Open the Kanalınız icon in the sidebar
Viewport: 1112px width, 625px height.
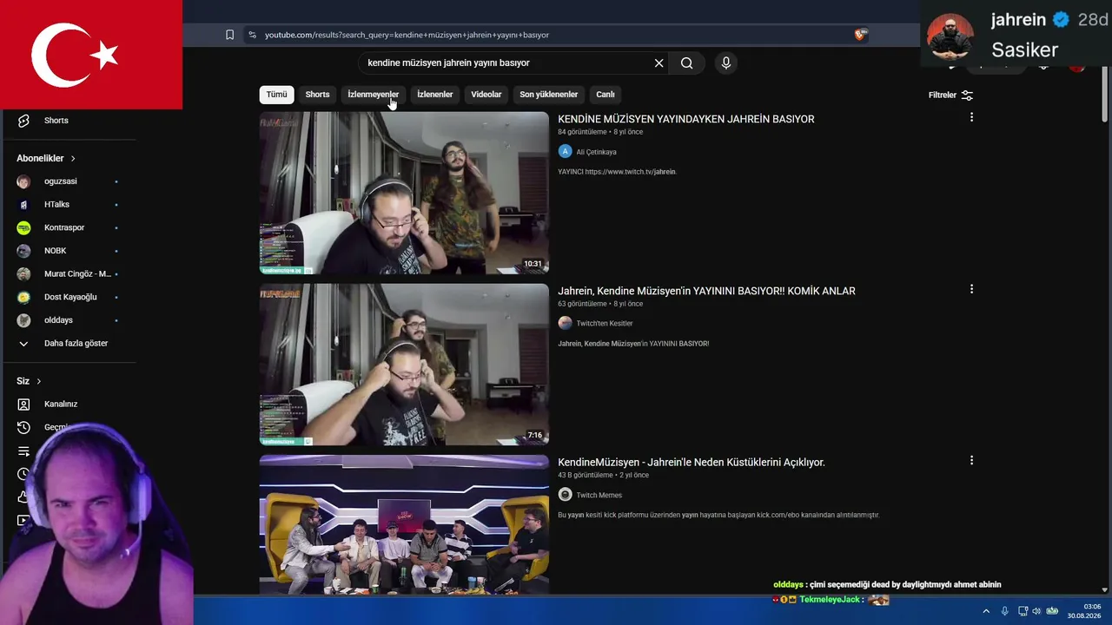(x=23, y=405)
